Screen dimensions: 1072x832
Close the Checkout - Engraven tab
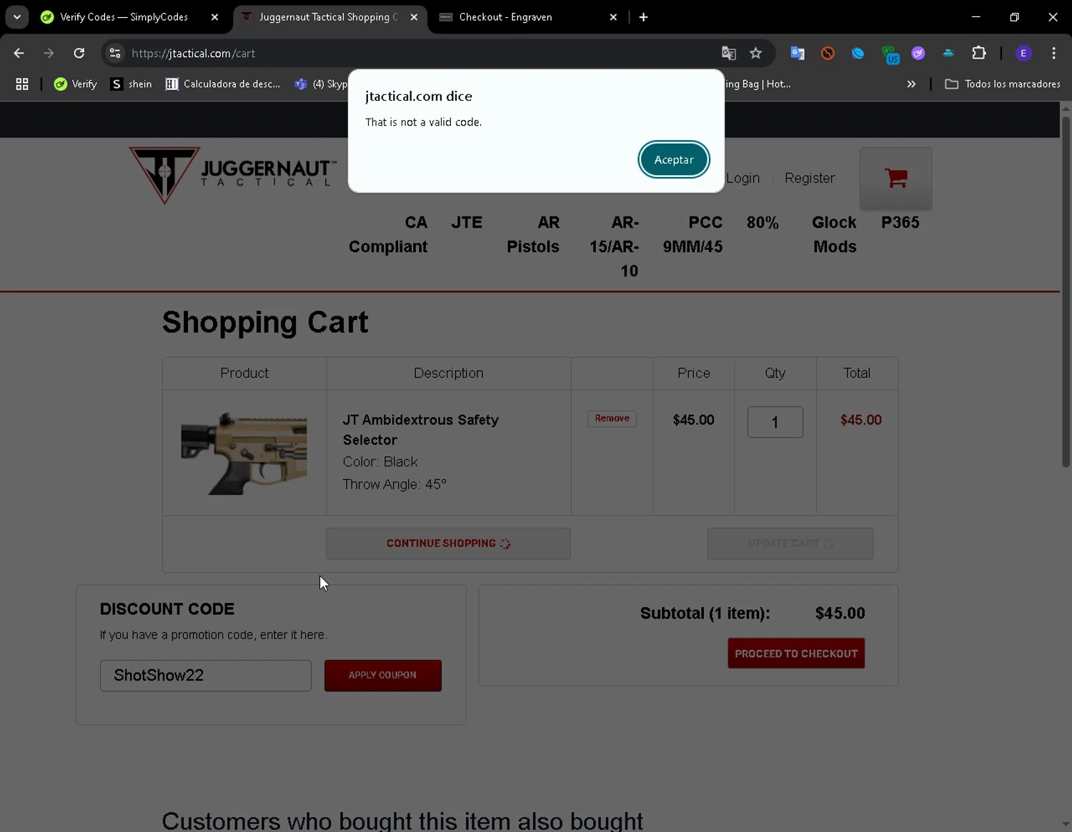tap(613, 17)
